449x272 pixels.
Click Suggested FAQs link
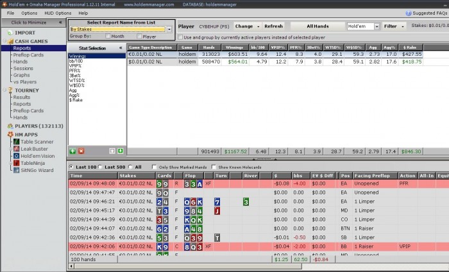(430, 13)
